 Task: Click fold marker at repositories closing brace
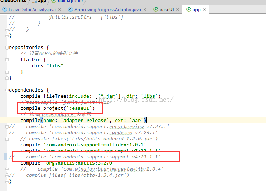click(x=7, y=78)
